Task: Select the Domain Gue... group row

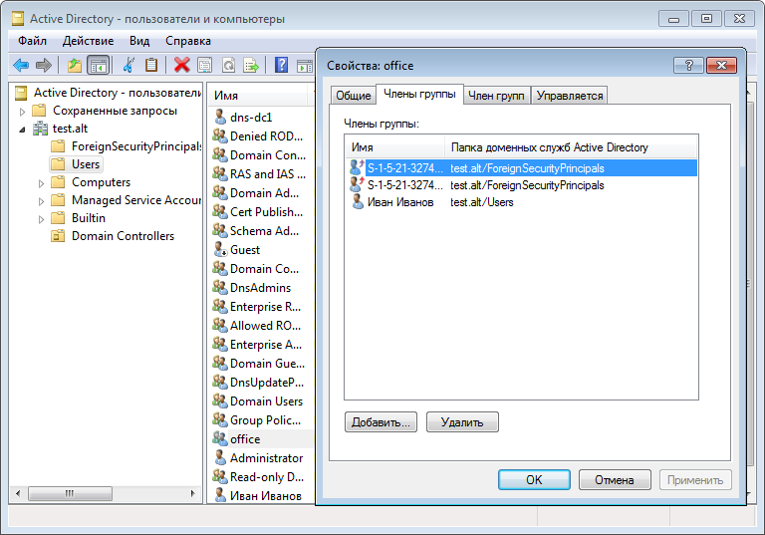Action: click(x=259, y=364)
